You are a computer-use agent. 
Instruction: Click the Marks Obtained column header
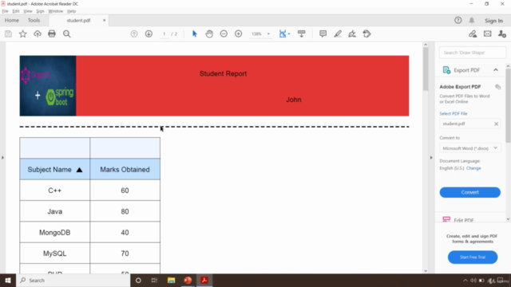(x=125, y=170)
